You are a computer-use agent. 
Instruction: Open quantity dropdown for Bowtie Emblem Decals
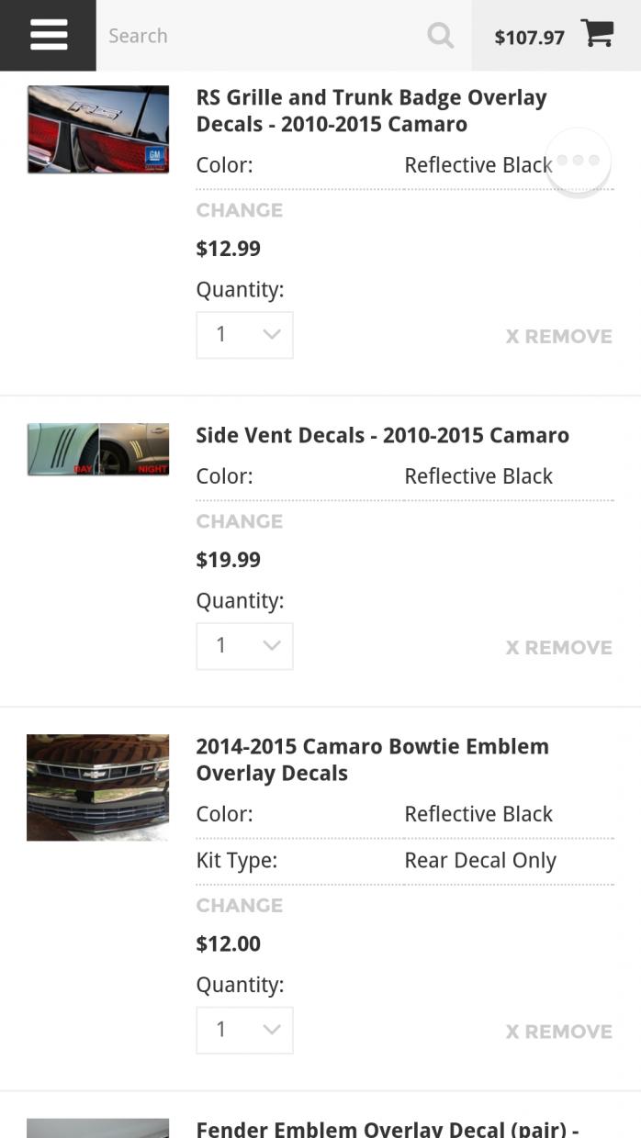click(x=244, y=1029)
